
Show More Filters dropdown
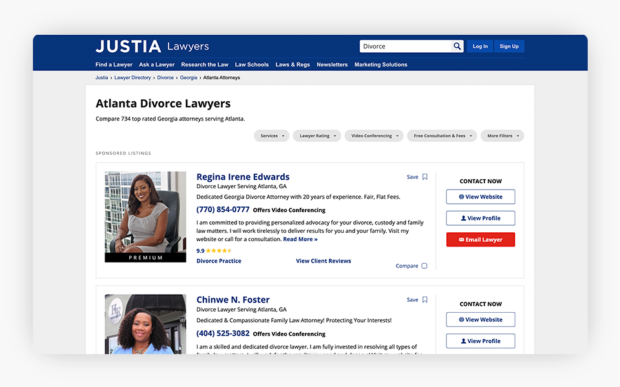click(x=502, y=136)
